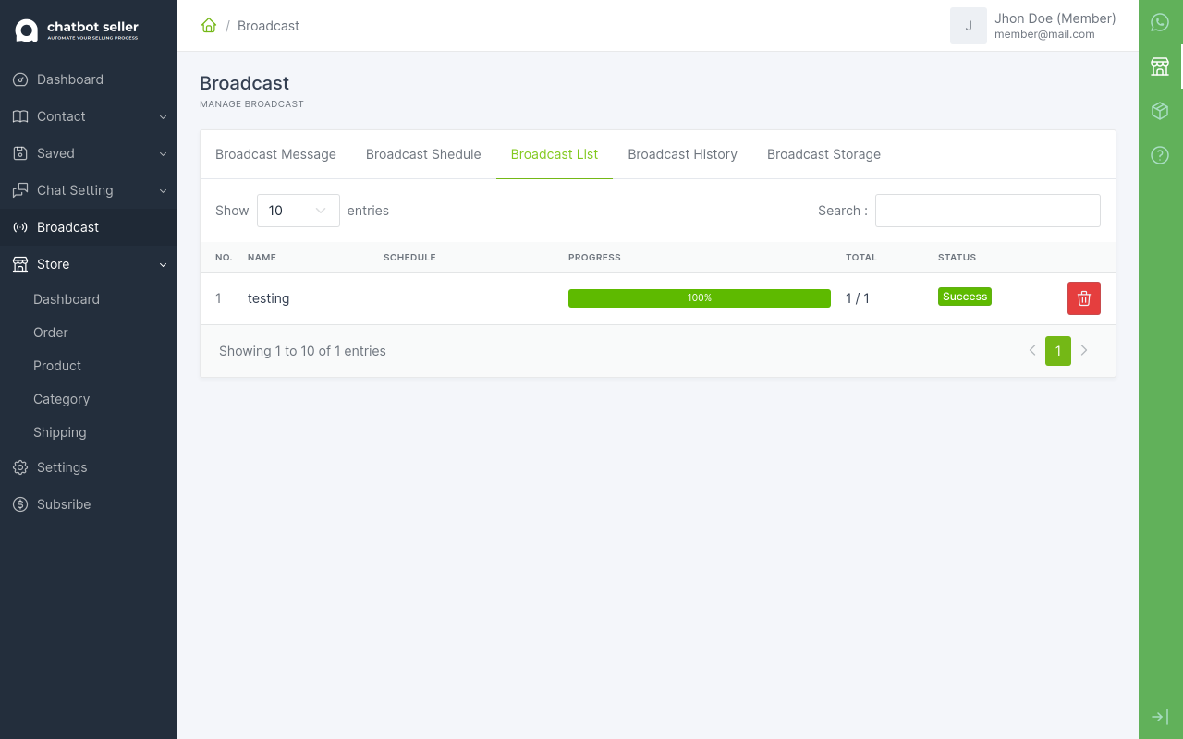Collapse the panel with the arrow icon
Viewport: 1183px width, 739px height.
1160,717
